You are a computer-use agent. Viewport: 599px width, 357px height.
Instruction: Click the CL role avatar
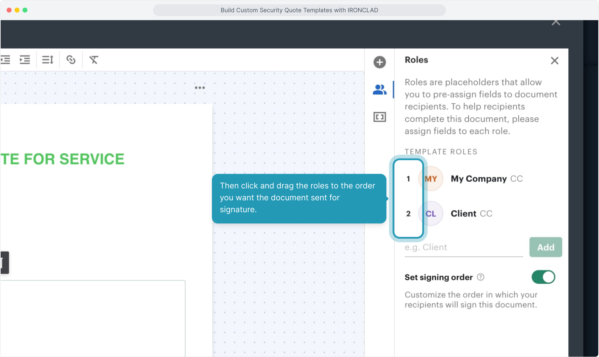(431, 214)
